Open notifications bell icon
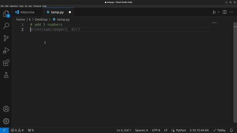The height and width of the screenshot is (133, 237). click(x=231, y=130)
